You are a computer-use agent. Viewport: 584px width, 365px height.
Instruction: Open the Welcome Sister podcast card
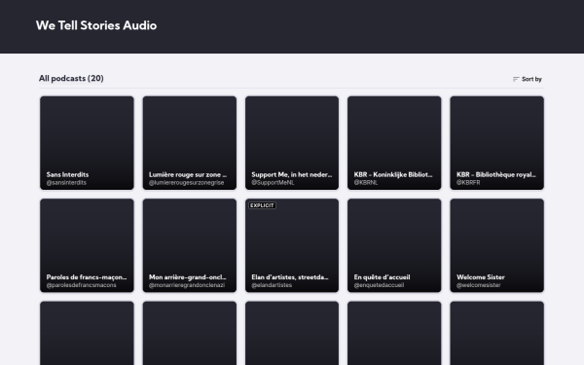click(496, 245)
